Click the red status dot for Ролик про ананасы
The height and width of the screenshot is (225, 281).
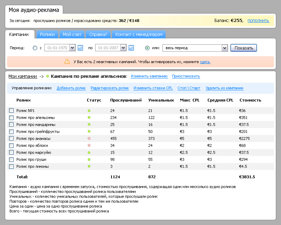pyautogui.click(x=89, y=138)
